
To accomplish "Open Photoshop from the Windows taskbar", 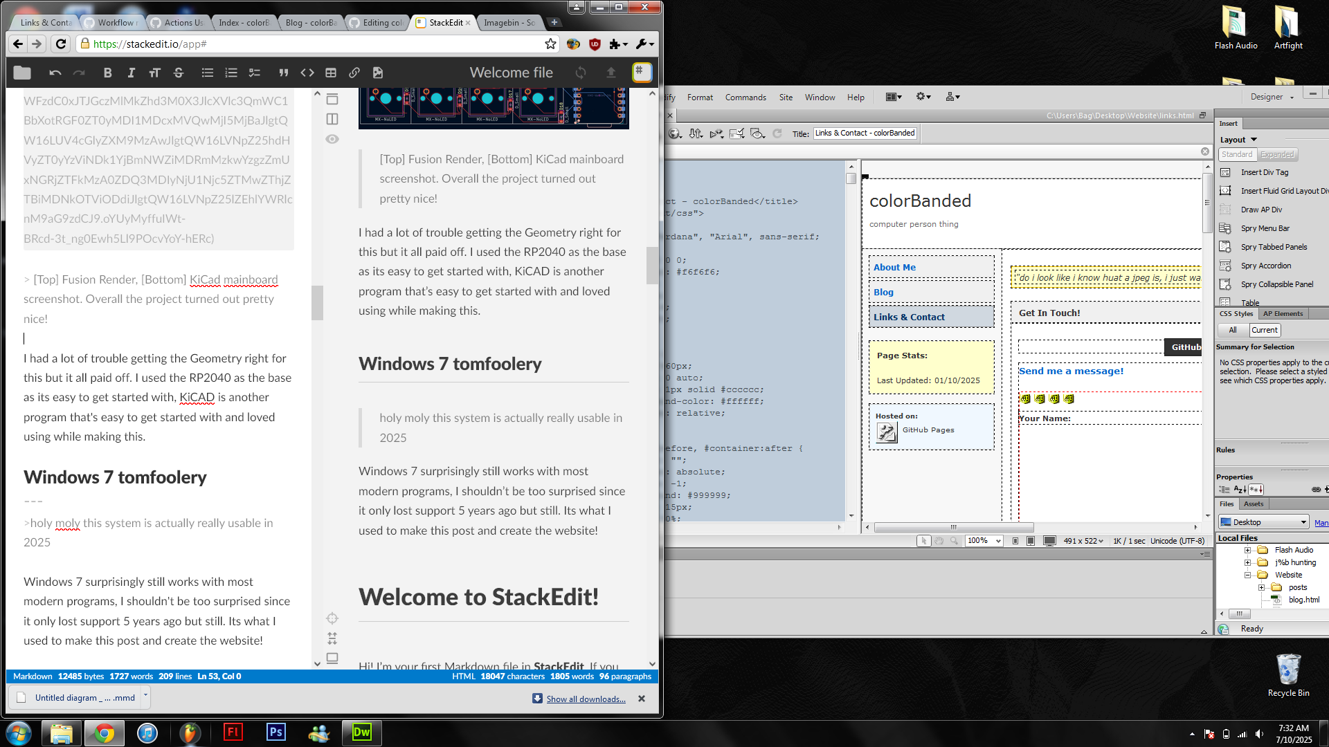I will click(x=275, y=732).
